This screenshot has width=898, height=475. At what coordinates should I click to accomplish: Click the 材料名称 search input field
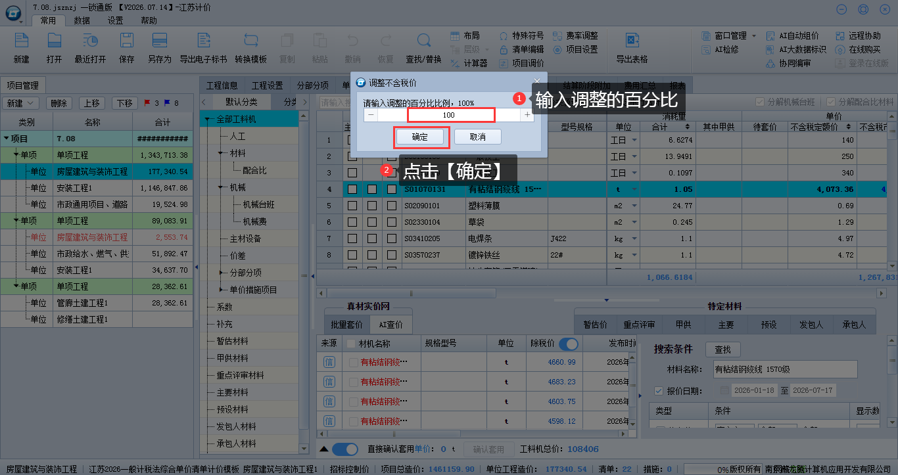coord(785,369)
